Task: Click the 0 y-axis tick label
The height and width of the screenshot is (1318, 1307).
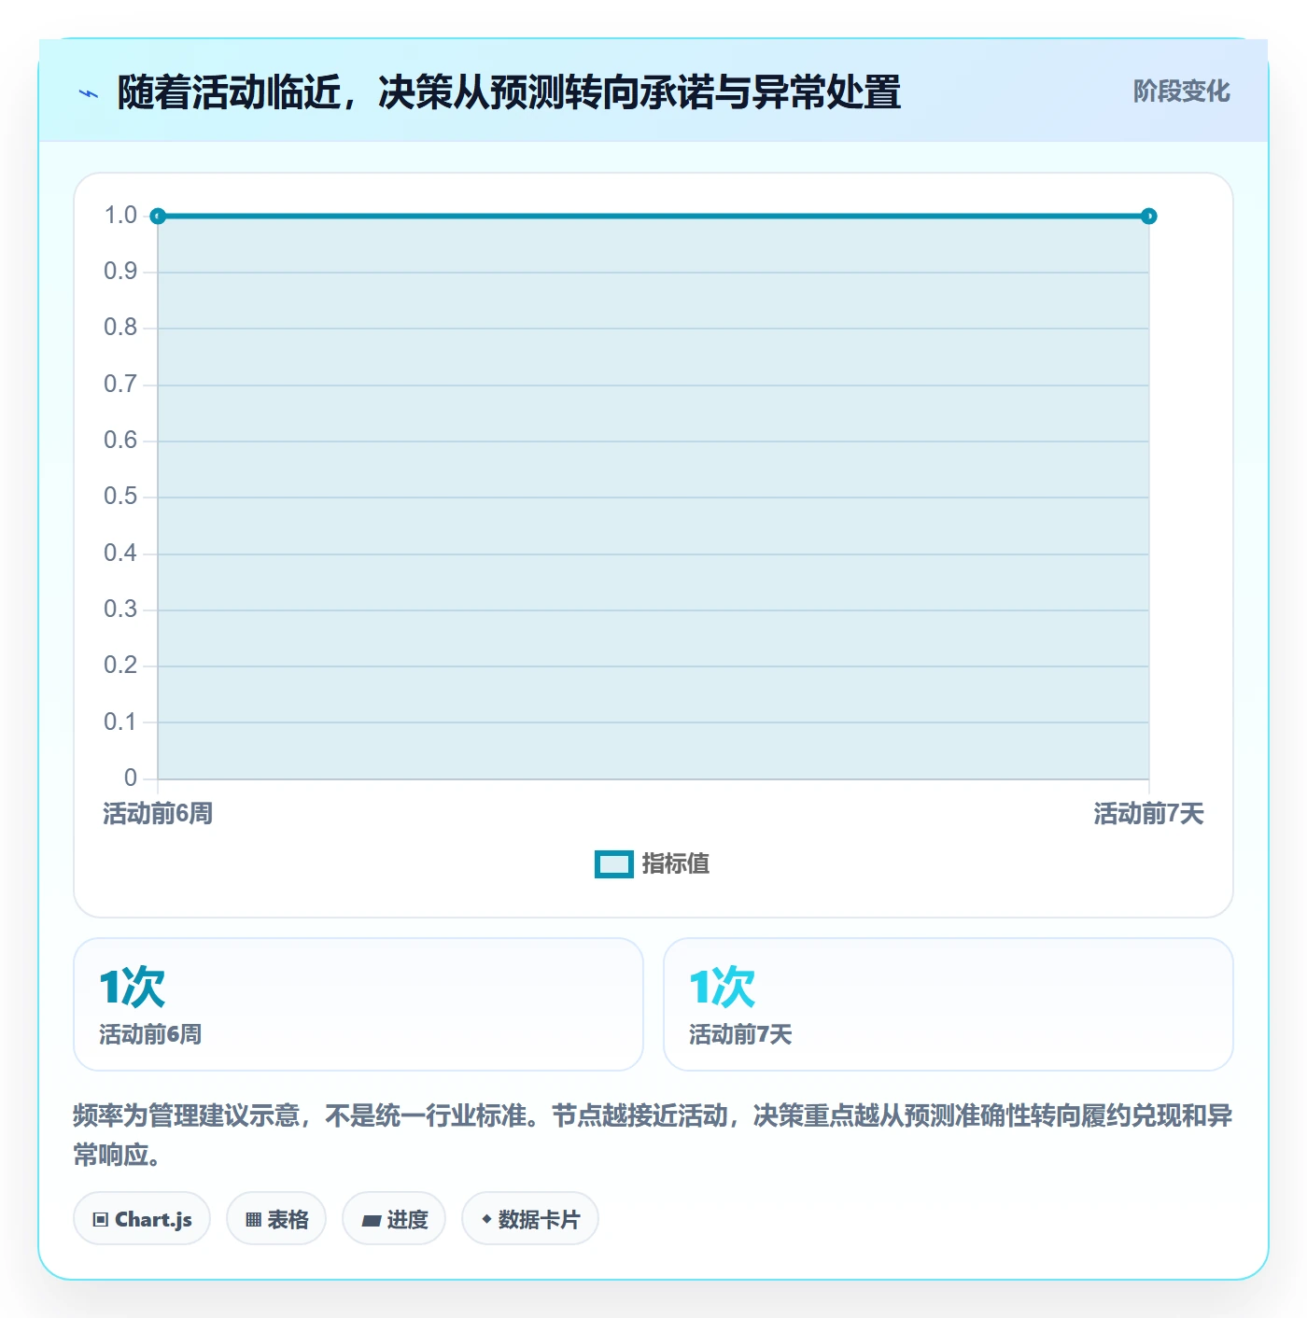Action: click(x=131, y=778)
